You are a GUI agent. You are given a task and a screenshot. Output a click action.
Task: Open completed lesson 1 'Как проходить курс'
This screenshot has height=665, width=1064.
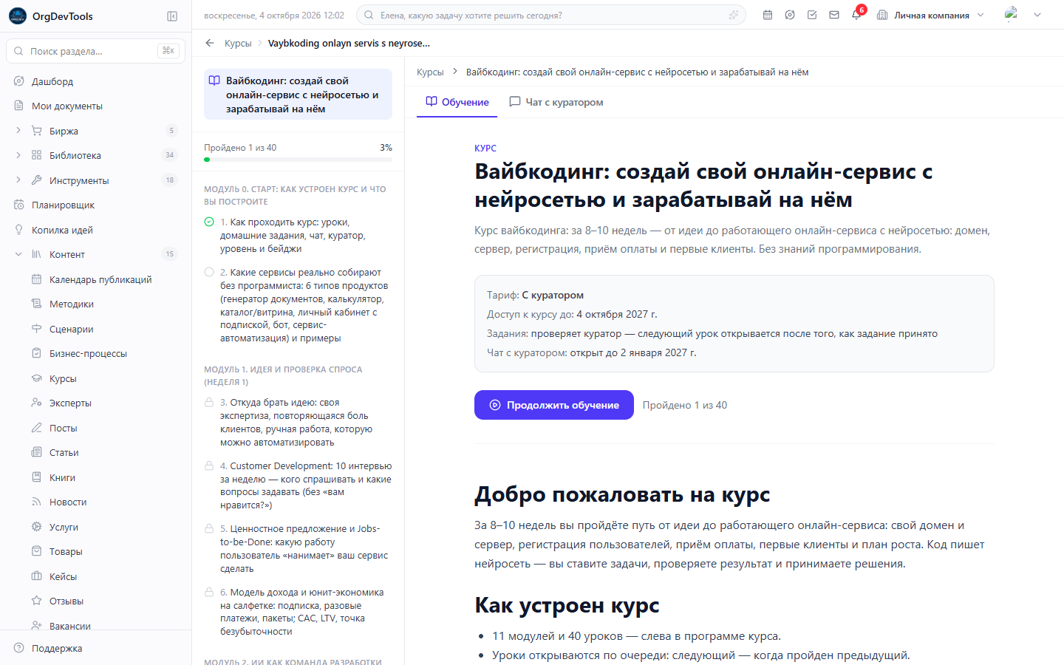298,235
